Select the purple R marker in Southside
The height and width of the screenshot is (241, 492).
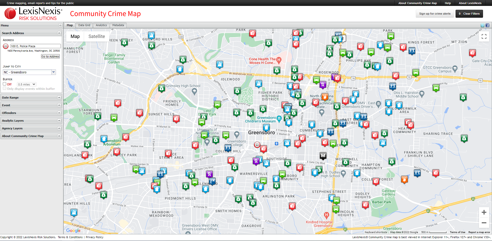[256, 161]
